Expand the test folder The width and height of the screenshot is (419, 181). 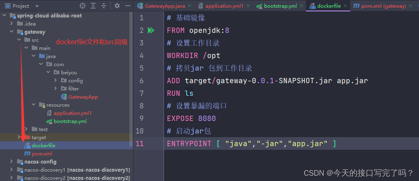point(26,129)
